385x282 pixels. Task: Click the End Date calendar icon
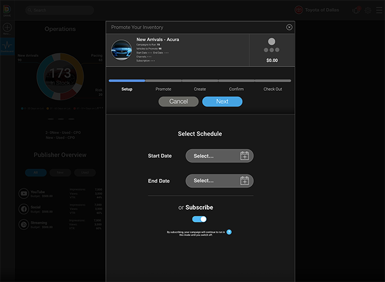tap(244, 181)
